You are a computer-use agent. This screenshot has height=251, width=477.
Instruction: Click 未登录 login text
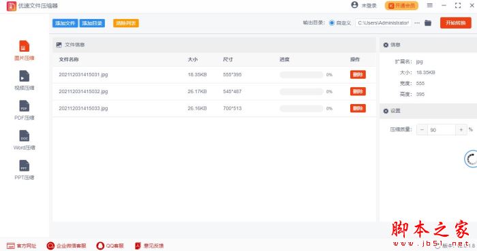369,5
